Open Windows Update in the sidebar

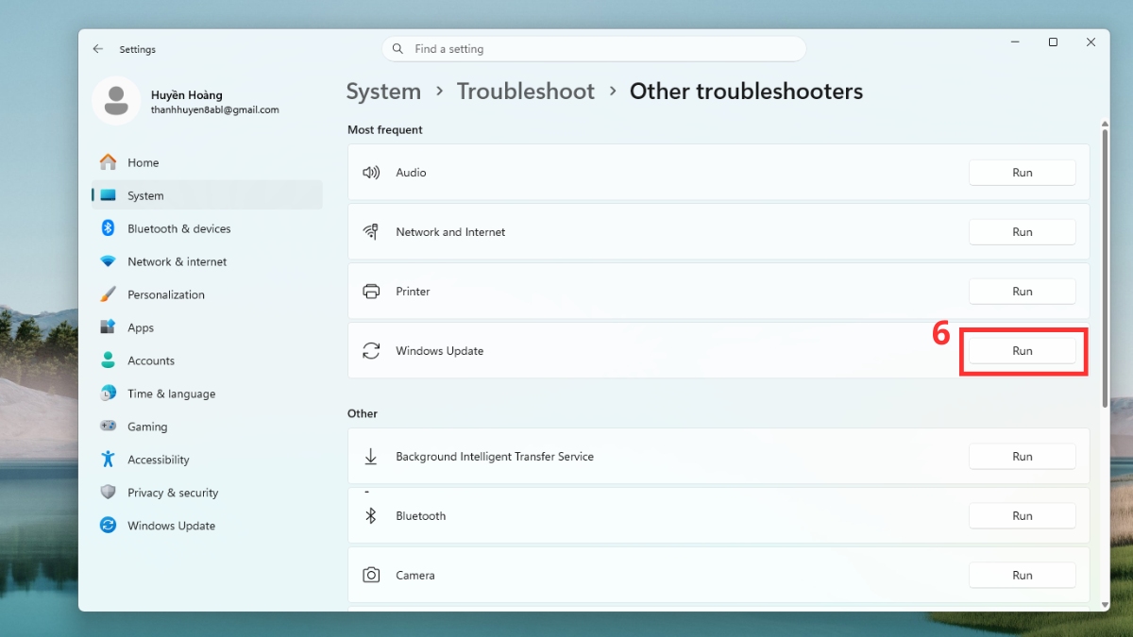pos(207,526)
